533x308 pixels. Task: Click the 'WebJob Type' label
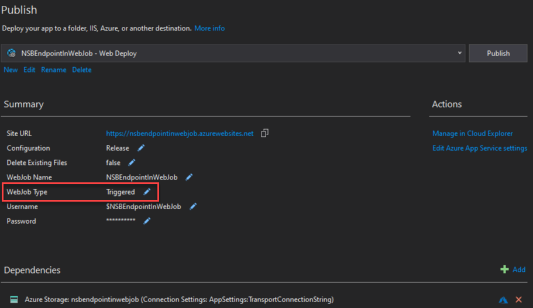tap(27, 192)
